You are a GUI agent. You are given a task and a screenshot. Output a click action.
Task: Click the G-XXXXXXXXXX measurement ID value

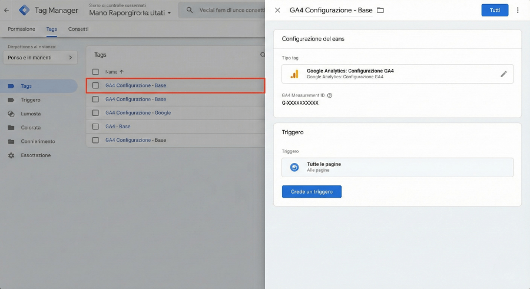pos(300,103)
